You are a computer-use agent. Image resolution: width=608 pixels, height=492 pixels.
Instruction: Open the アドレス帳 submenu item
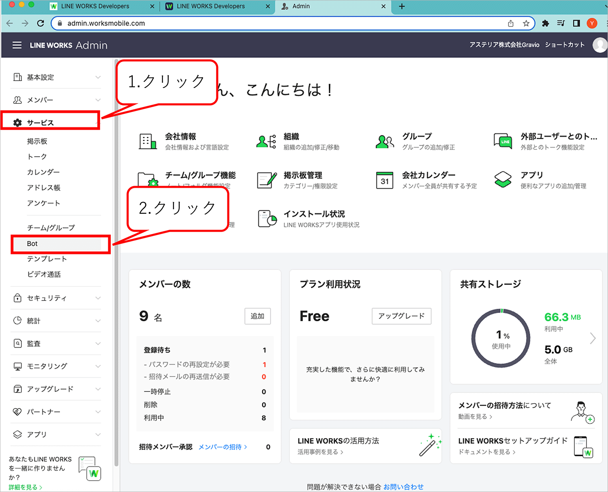(x=43, y=187)
